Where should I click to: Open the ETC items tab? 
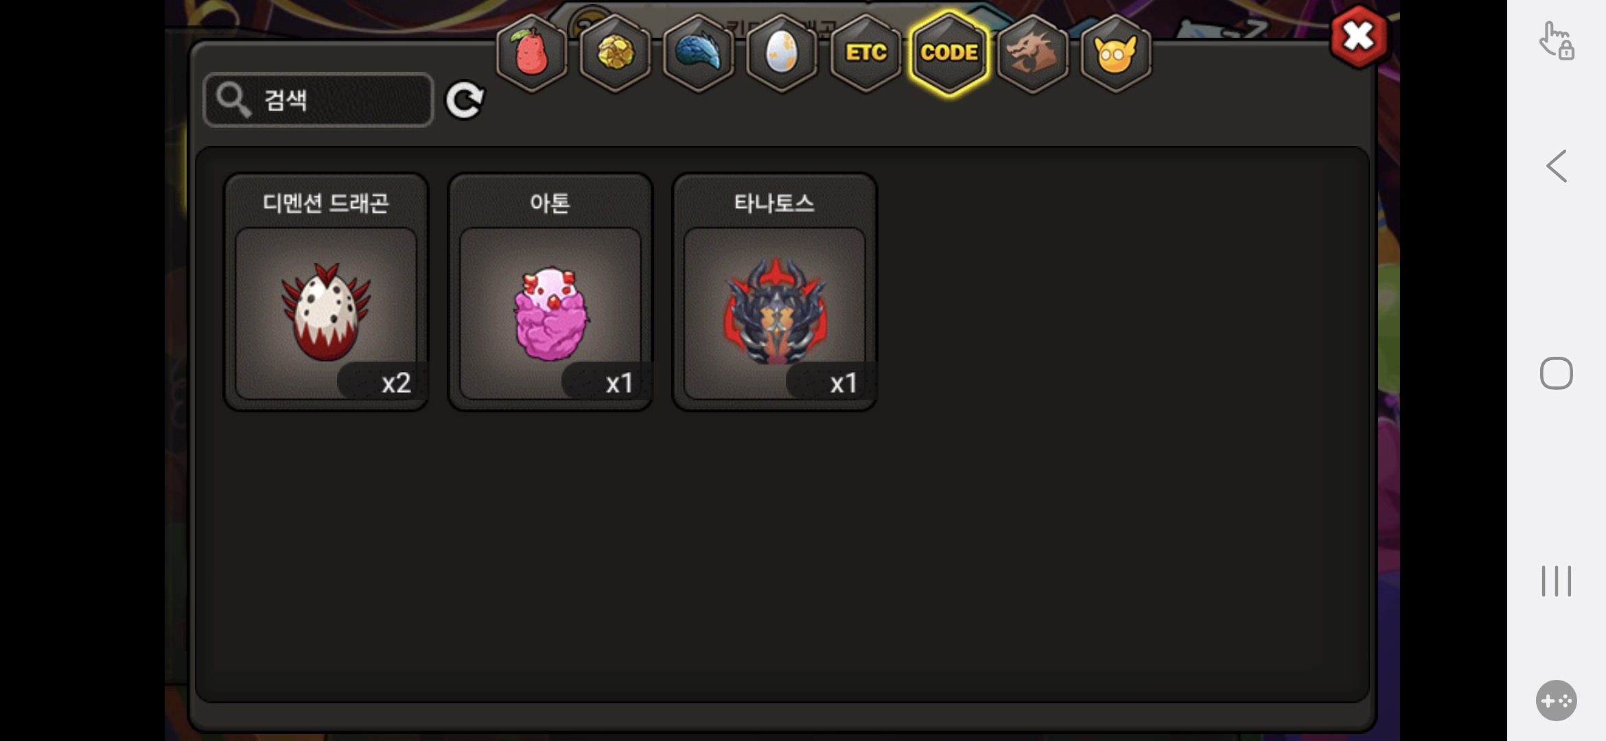tap(865, 53)
